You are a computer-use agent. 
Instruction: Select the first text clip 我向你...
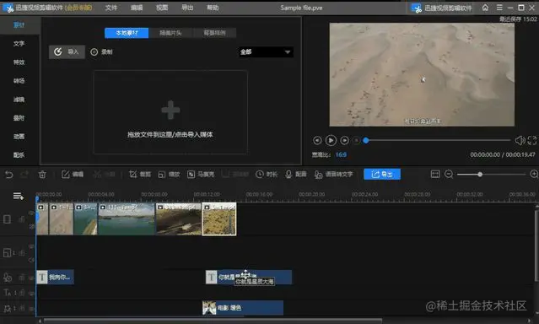coord(55,278)
